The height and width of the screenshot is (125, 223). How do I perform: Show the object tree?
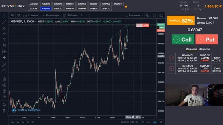(x=4, y=105)
